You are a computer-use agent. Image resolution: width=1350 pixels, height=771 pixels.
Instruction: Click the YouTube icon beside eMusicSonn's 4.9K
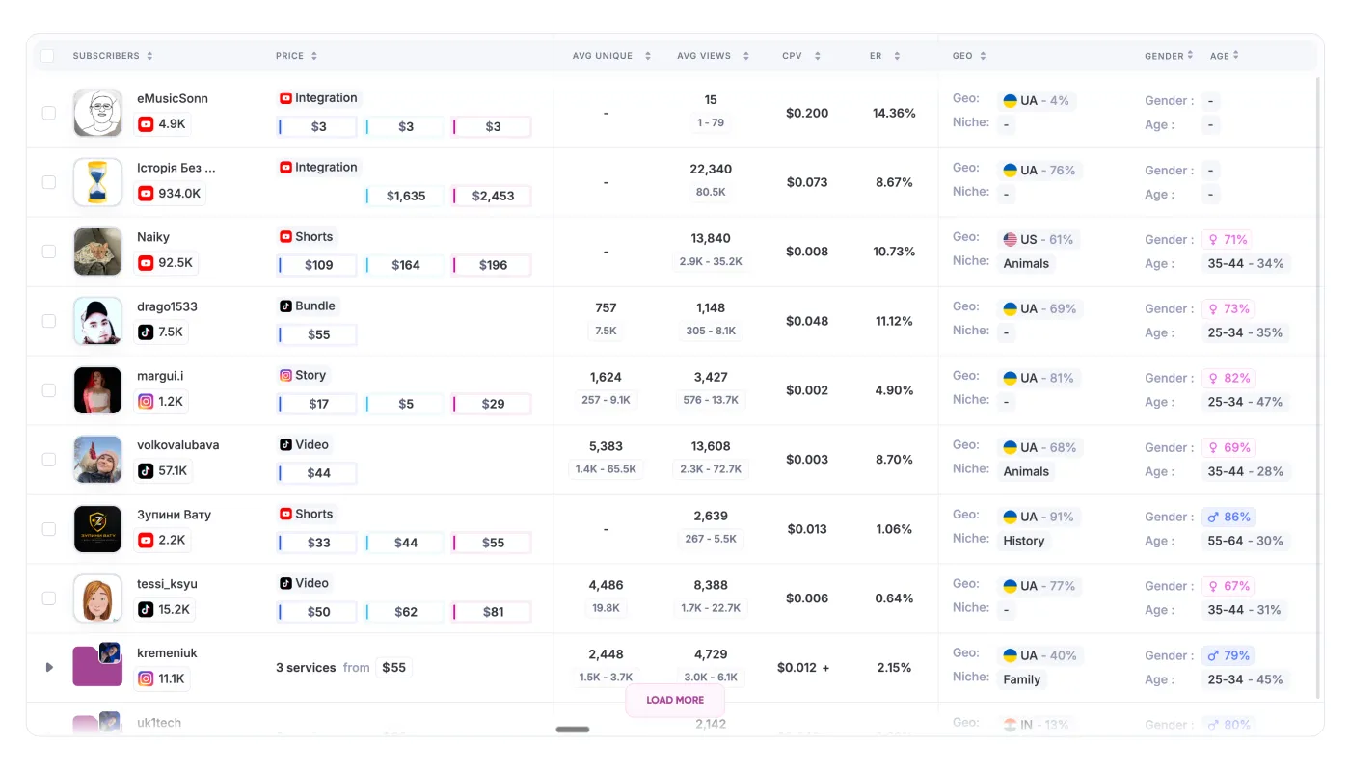pos(146,124)
